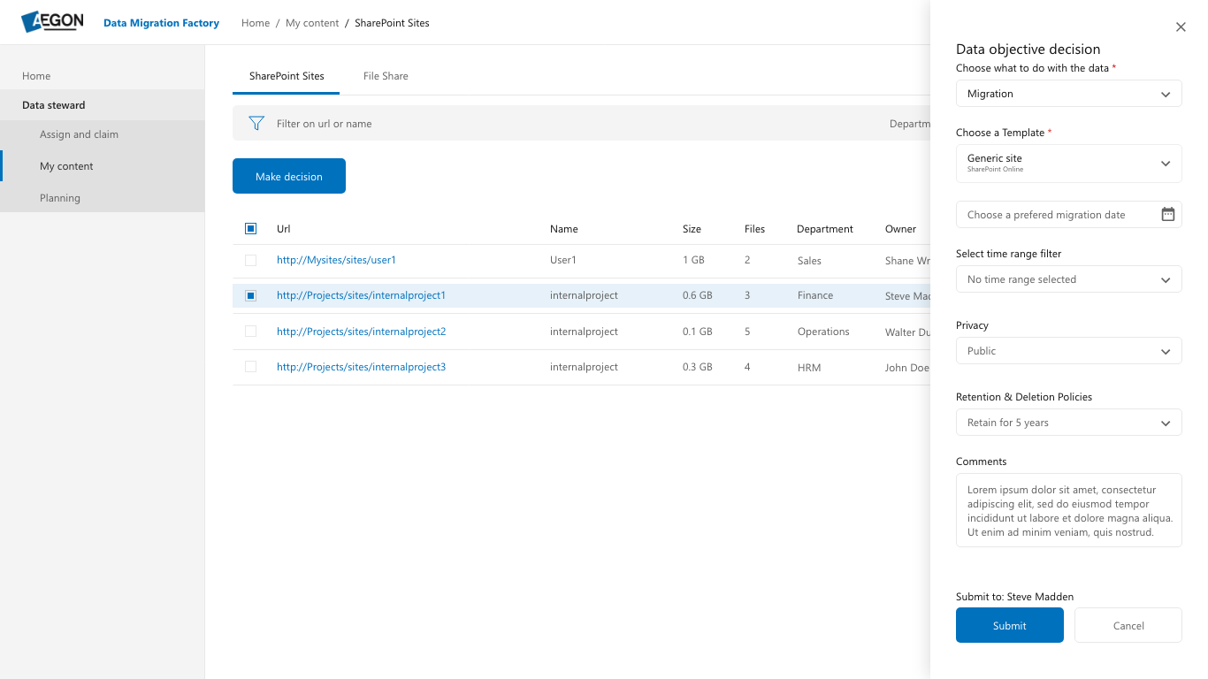Click the John Doe owner cell

click(907, 368)
